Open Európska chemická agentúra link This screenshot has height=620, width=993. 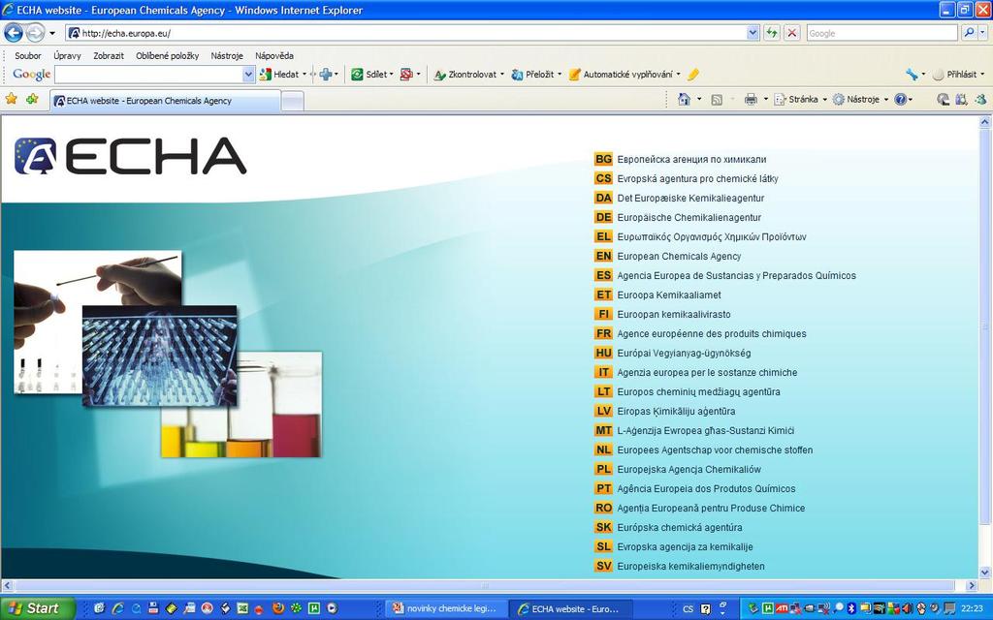(680, 528)
